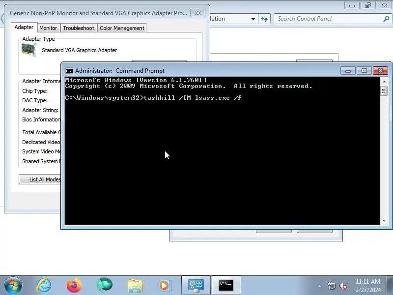Open the muted volume tray icon
393x295 pixels.
pyautogui.click(x=343, y=286)
